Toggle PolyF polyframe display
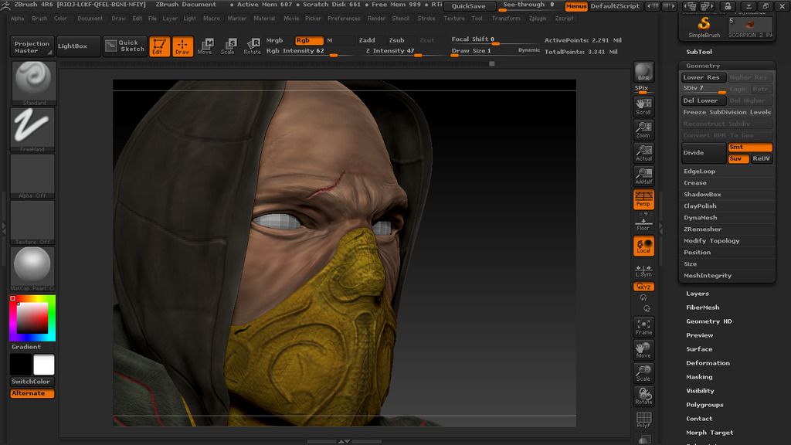 pyautogui.click(x=643, y=420)
